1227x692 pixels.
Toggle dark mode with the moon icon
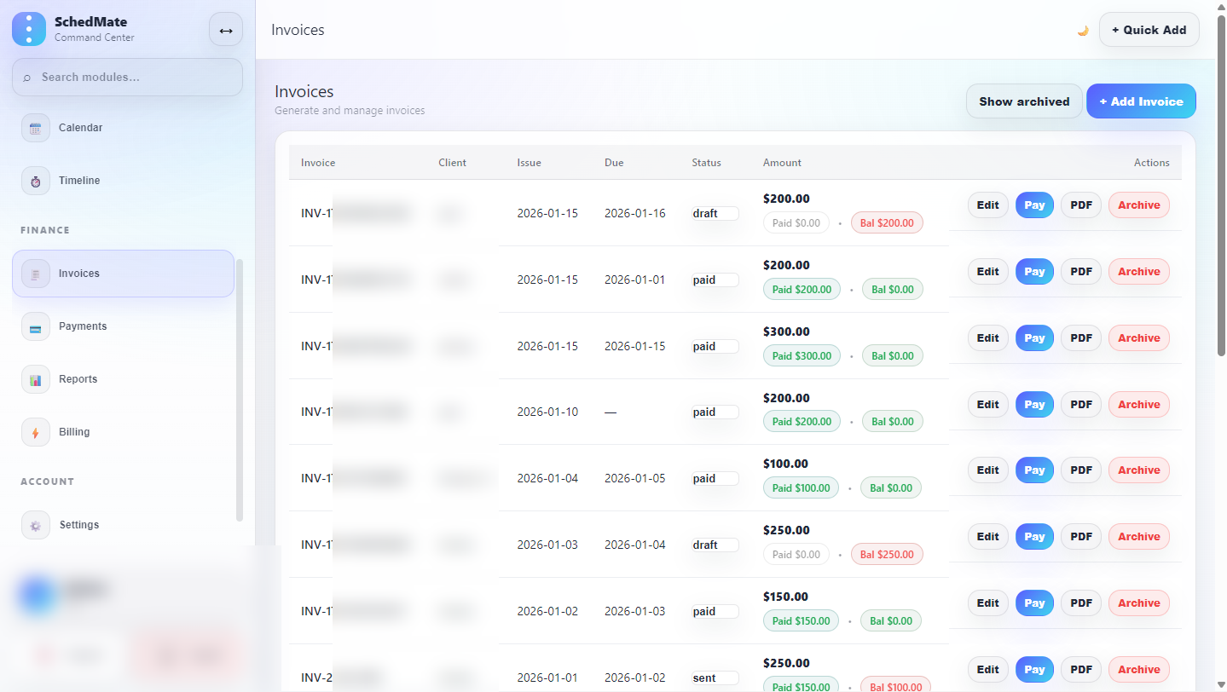tap(1082, 30)
